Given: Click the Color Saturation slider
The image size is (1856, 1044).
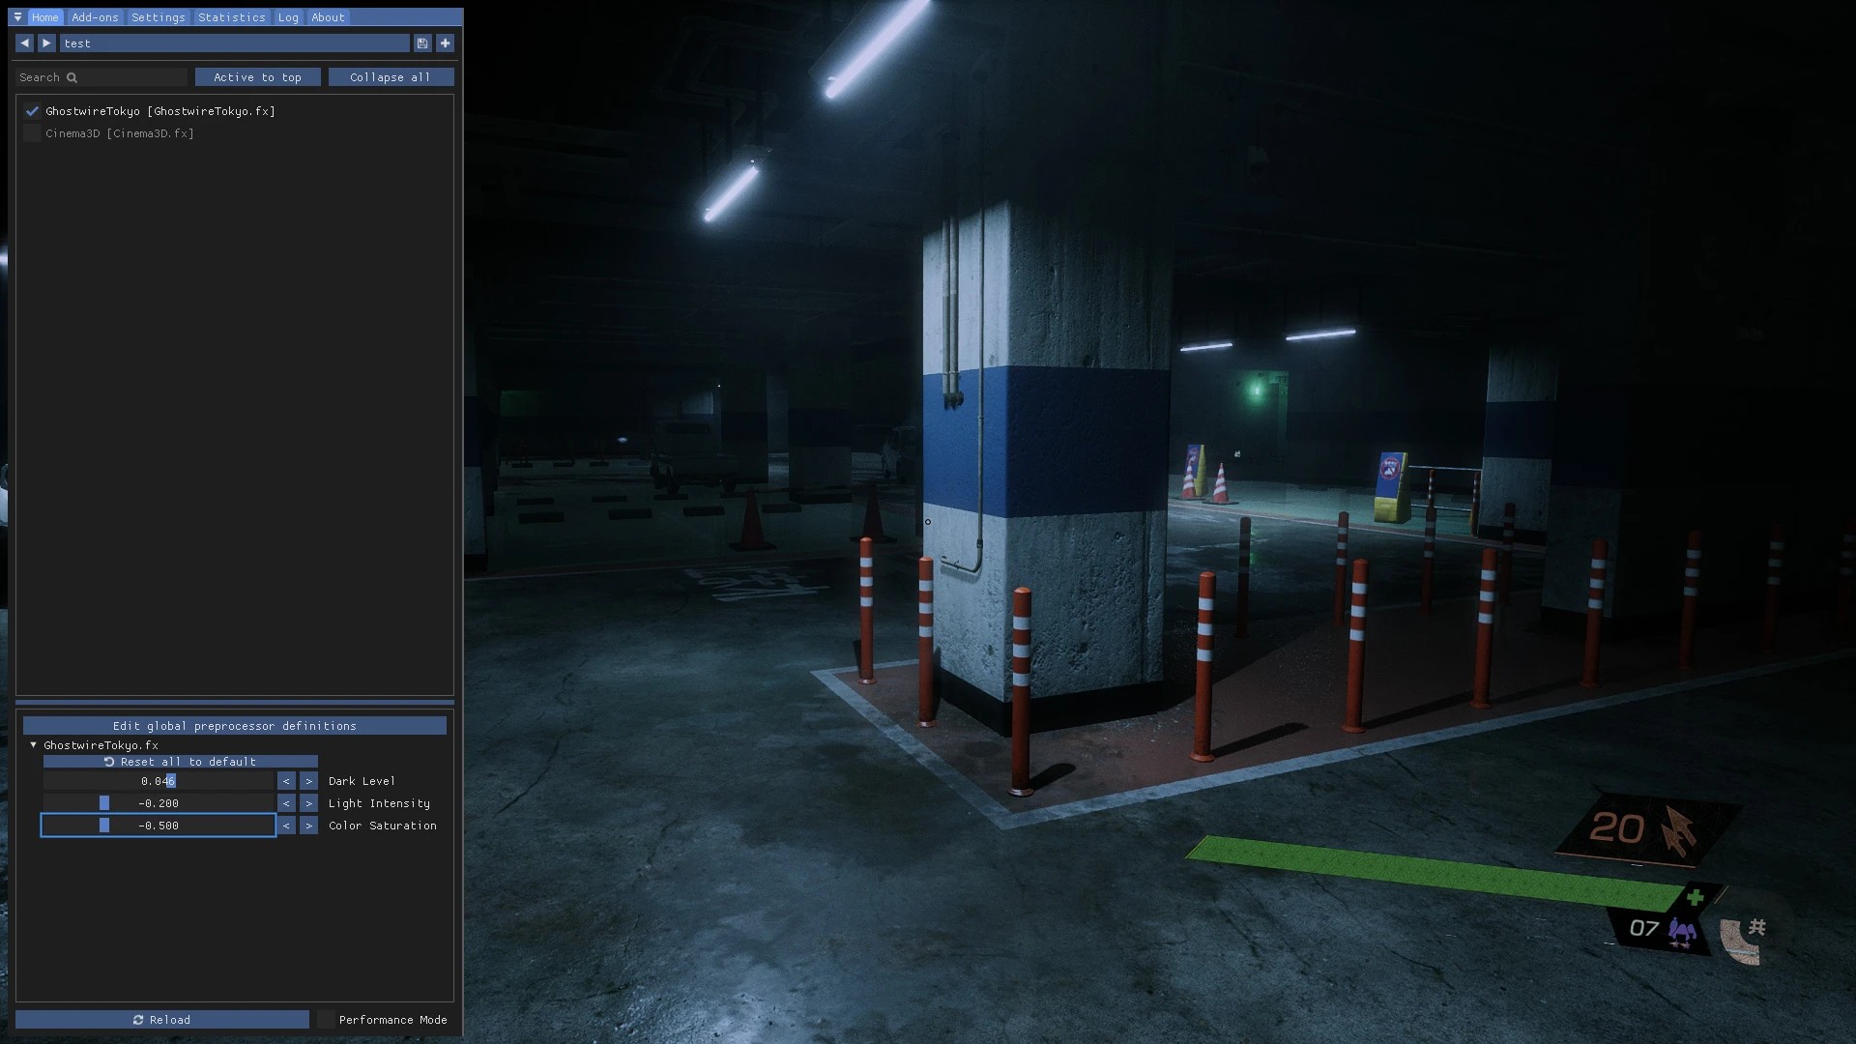Looking at the screenshot, I should (x=159, y=826).
